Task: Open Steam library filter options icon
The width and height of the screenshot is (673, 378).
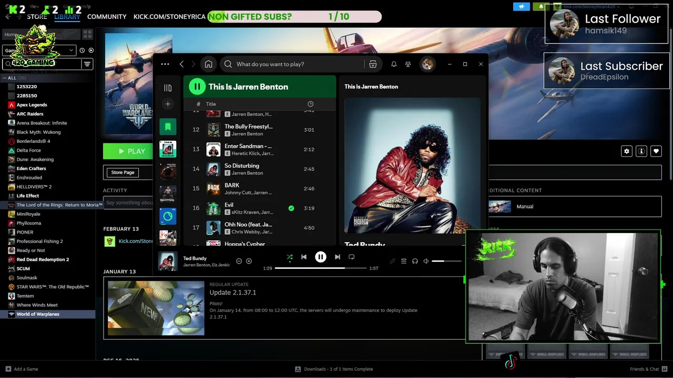Action: [87, 64]
